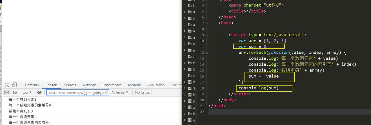Open live expression via eye icon

pos(39,92)
